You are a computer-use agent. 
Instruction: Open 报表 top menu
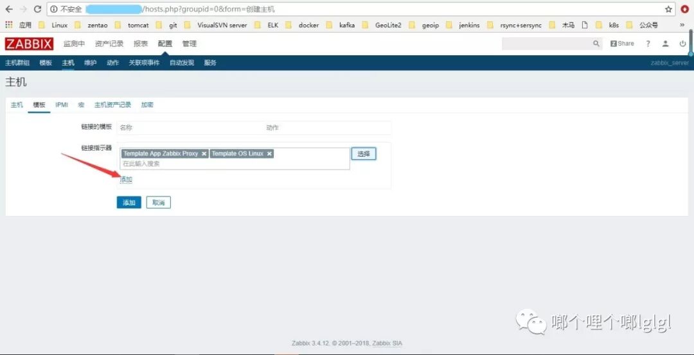(x=141, y=44)
